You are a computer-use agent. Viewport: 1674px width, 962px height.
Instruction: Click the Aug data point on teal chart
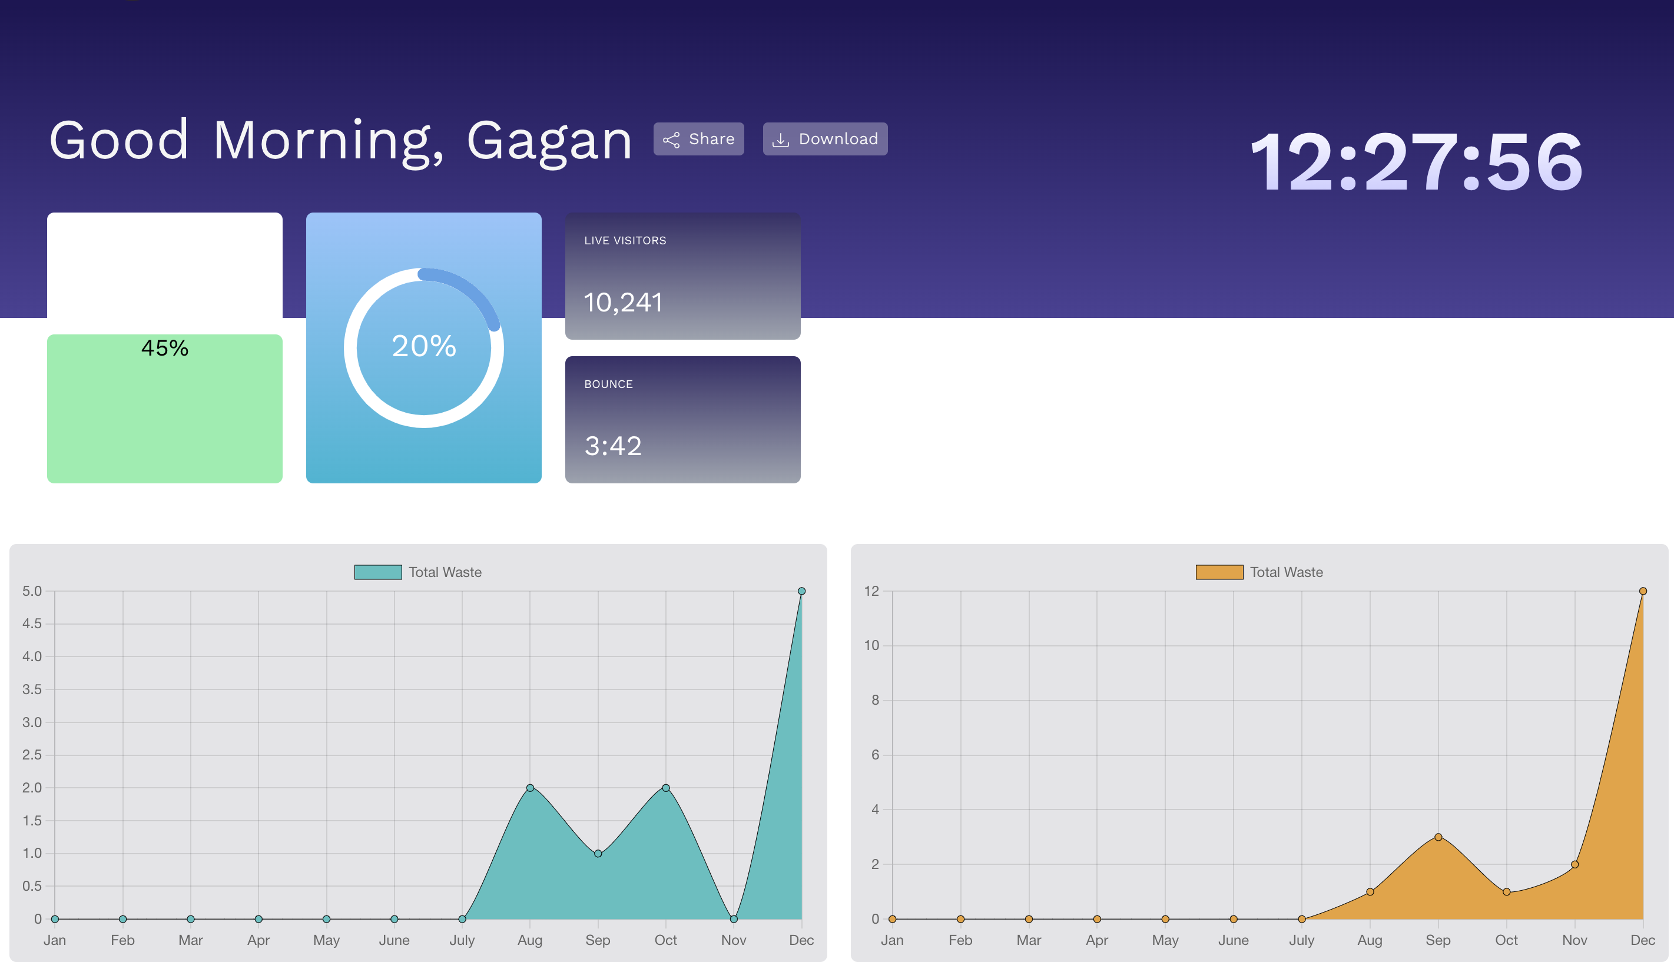tap(530, 788)
